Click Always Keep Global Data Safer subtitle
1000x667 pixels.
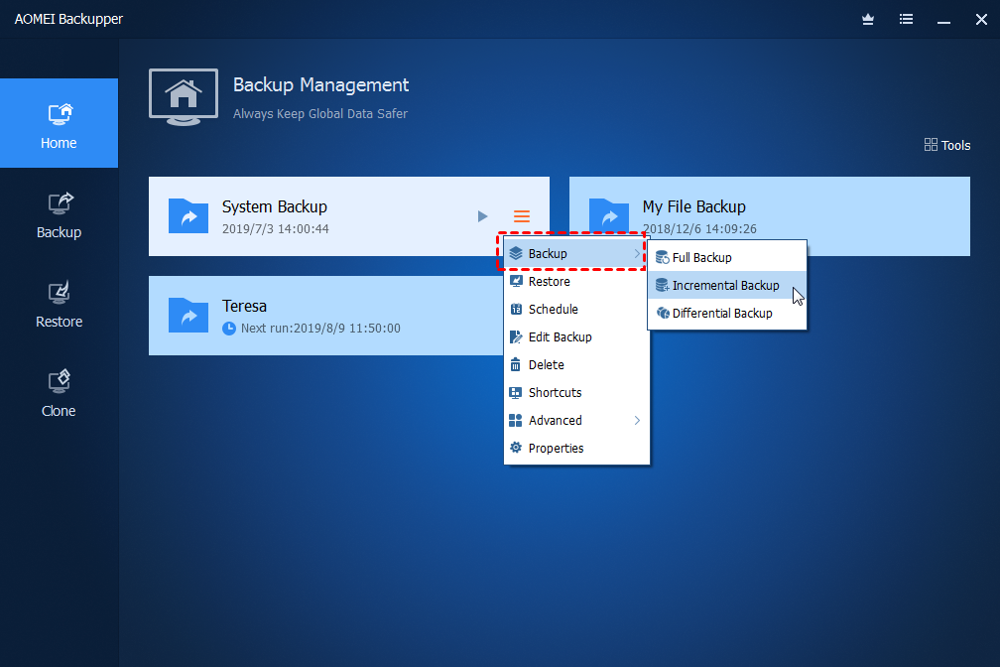320,113
